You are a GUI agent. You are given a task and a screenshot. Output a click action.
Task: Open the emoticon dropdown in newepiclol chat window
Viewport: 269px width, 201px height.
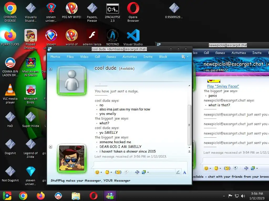(210, 168)
